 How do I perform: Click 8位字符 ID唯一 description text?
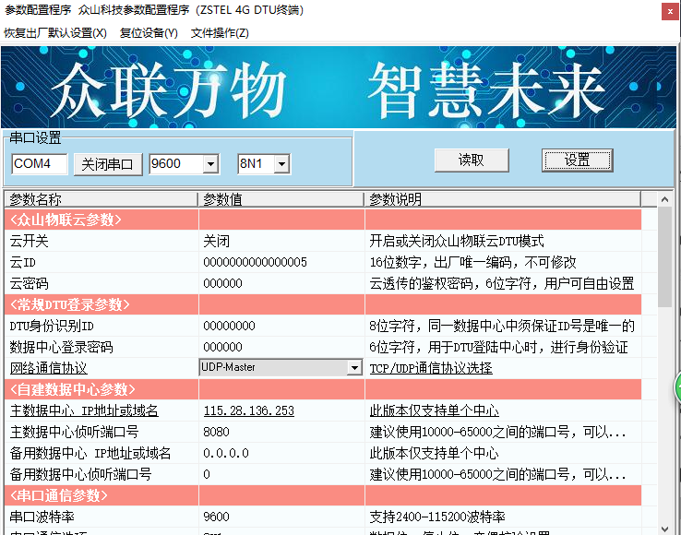(x=502, y=326)
